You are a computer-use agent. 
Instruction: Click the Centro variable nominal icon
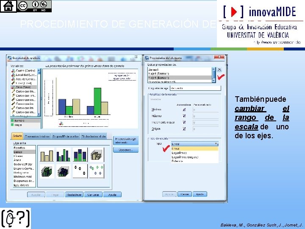pos(13,71)
